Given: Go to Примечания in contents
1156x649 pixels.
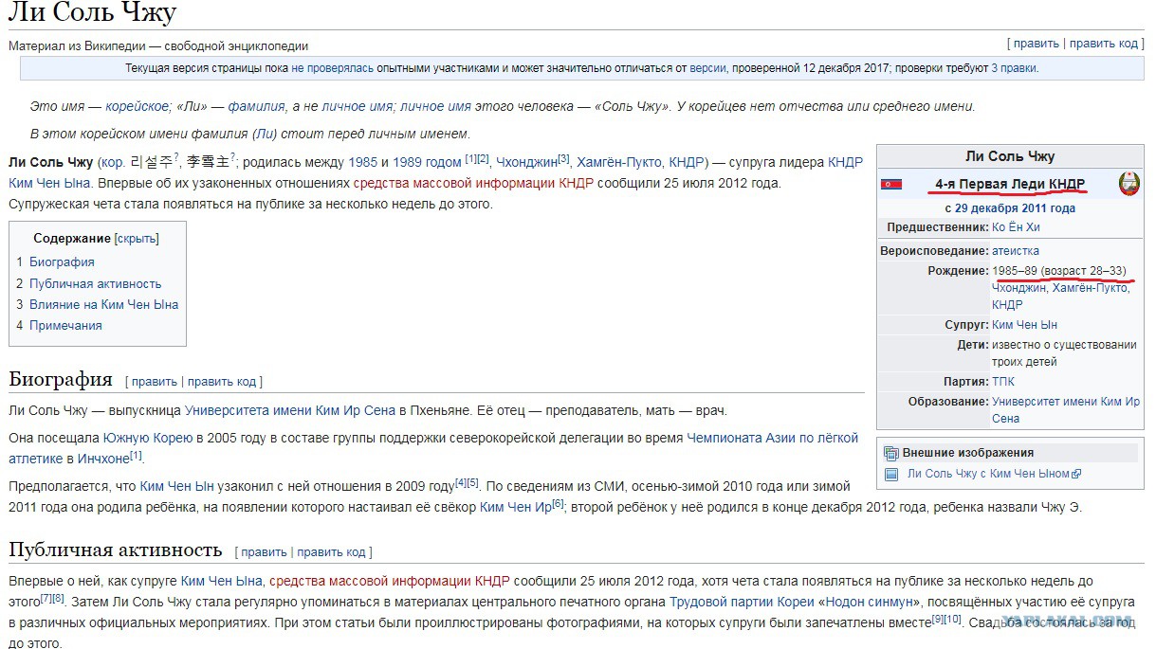Looking at the screenshot, I should [65, 325].
